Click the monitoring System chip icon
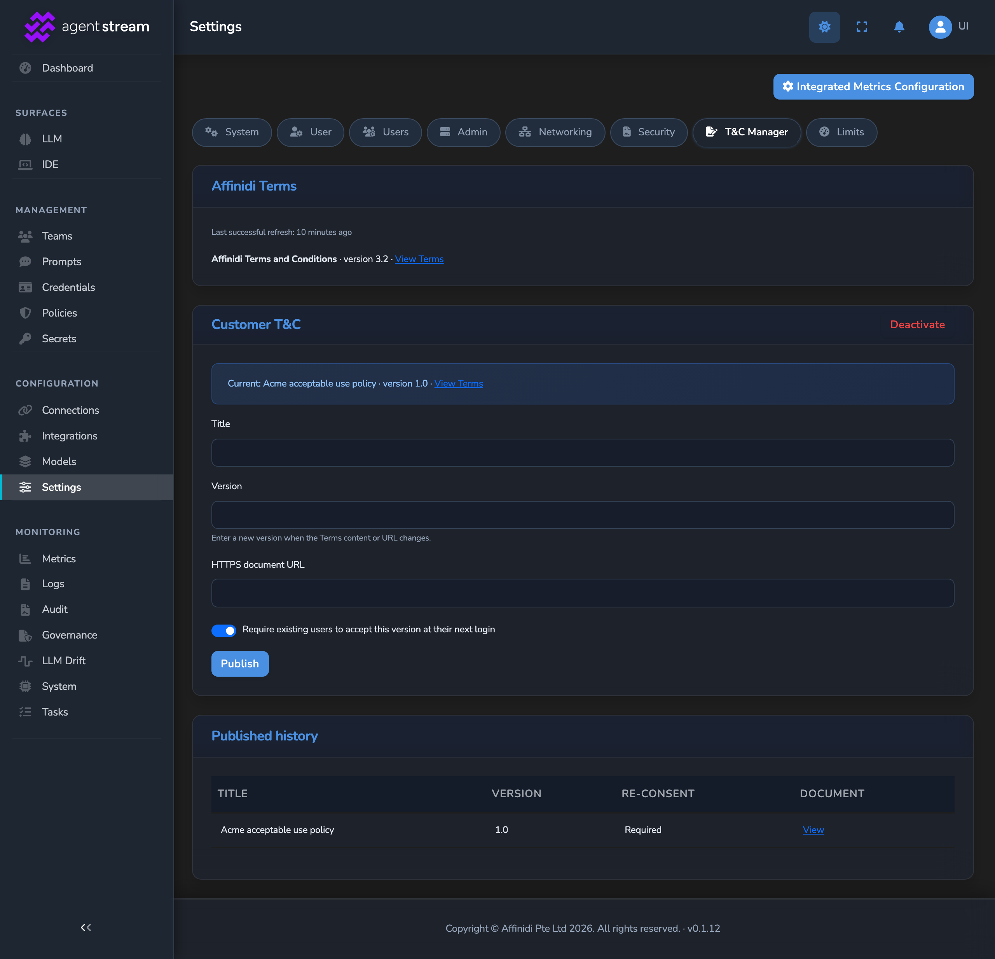This screenshot has width=995, height=959. coord(25,687)
